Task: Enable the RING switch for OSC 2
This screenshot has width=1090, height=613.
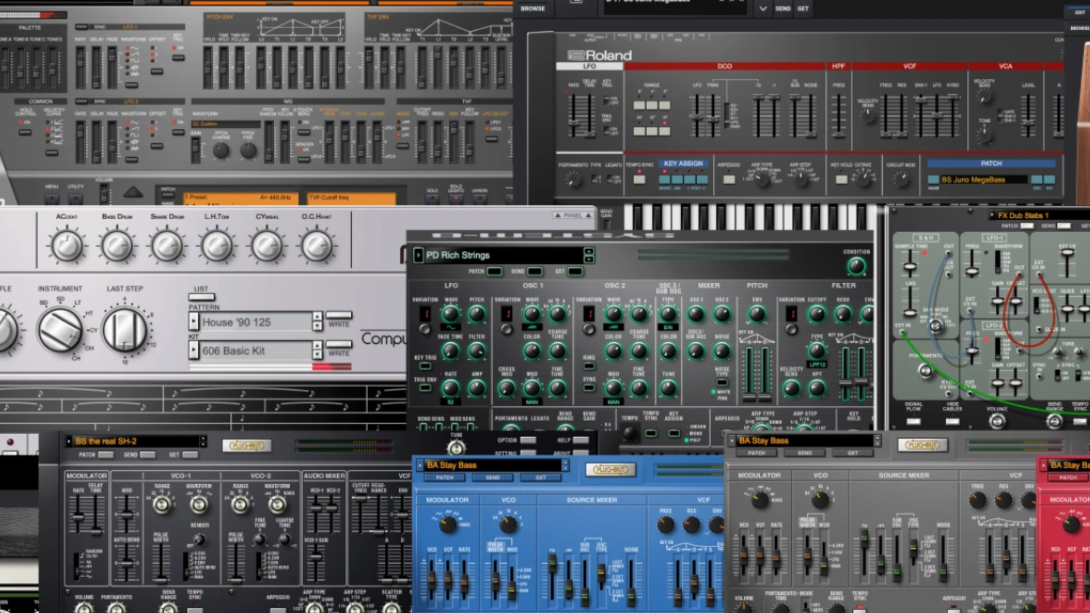Action: click(589, 366)
